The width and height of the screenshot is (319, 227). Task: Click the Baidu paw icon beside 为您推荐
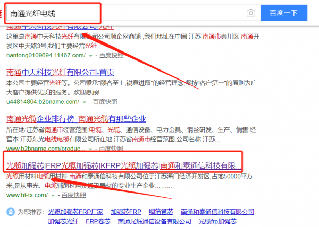point(11,212)
